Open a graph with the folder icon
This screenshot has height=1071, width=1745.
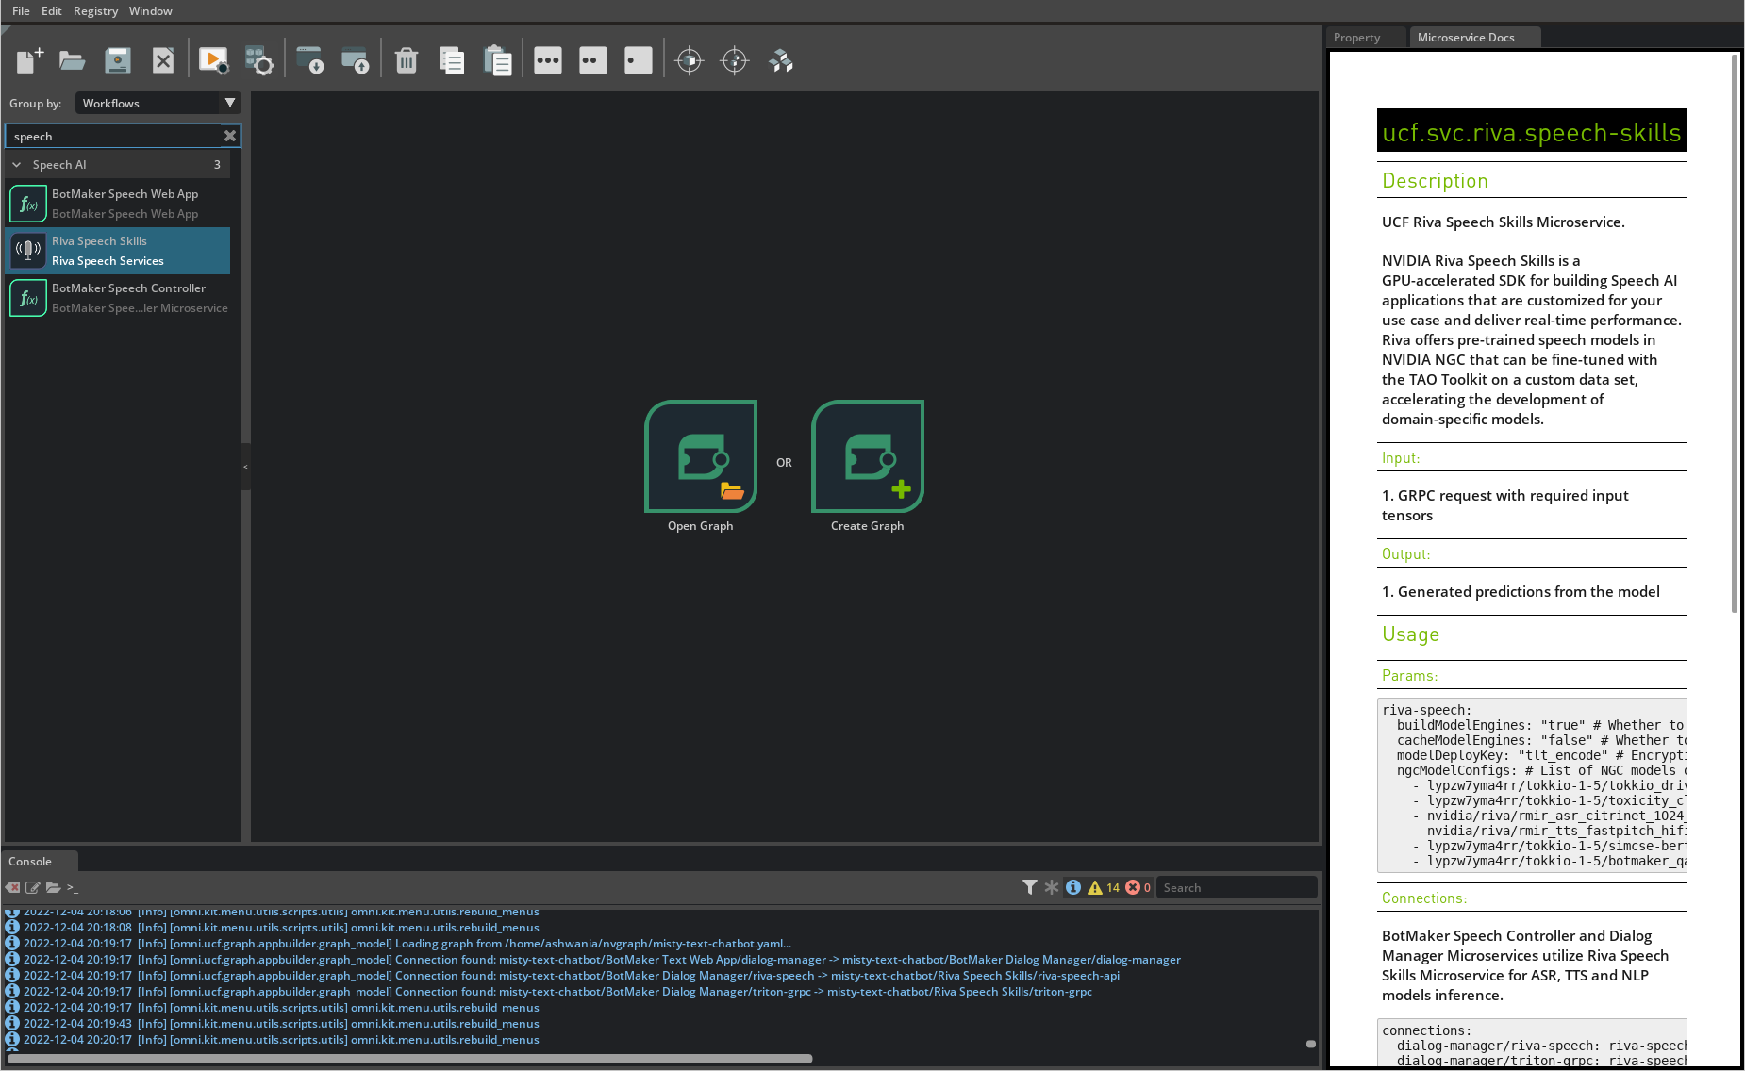[x=73, y=61]
